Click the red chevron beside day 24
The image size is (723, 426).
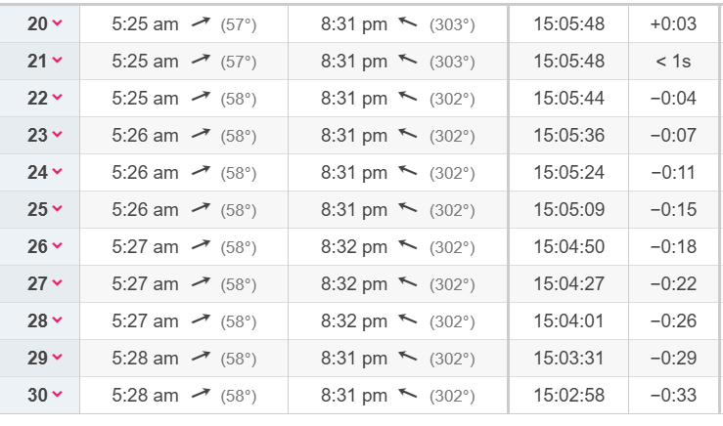coord(57,171)
